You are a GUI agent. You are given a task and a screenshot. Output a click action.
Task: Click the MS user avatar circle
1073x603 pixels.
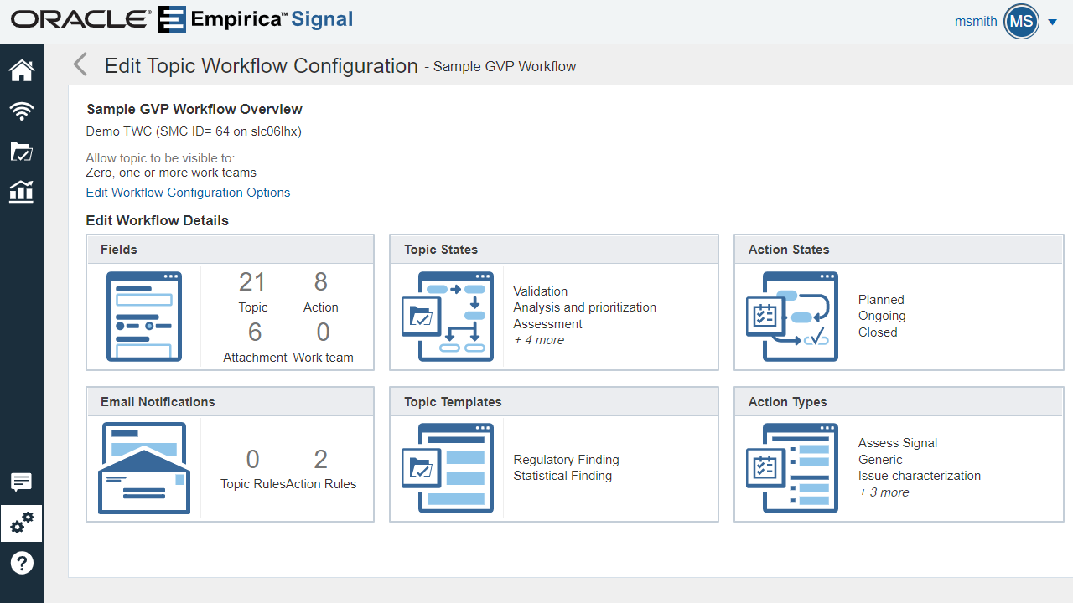(1021, 22)
